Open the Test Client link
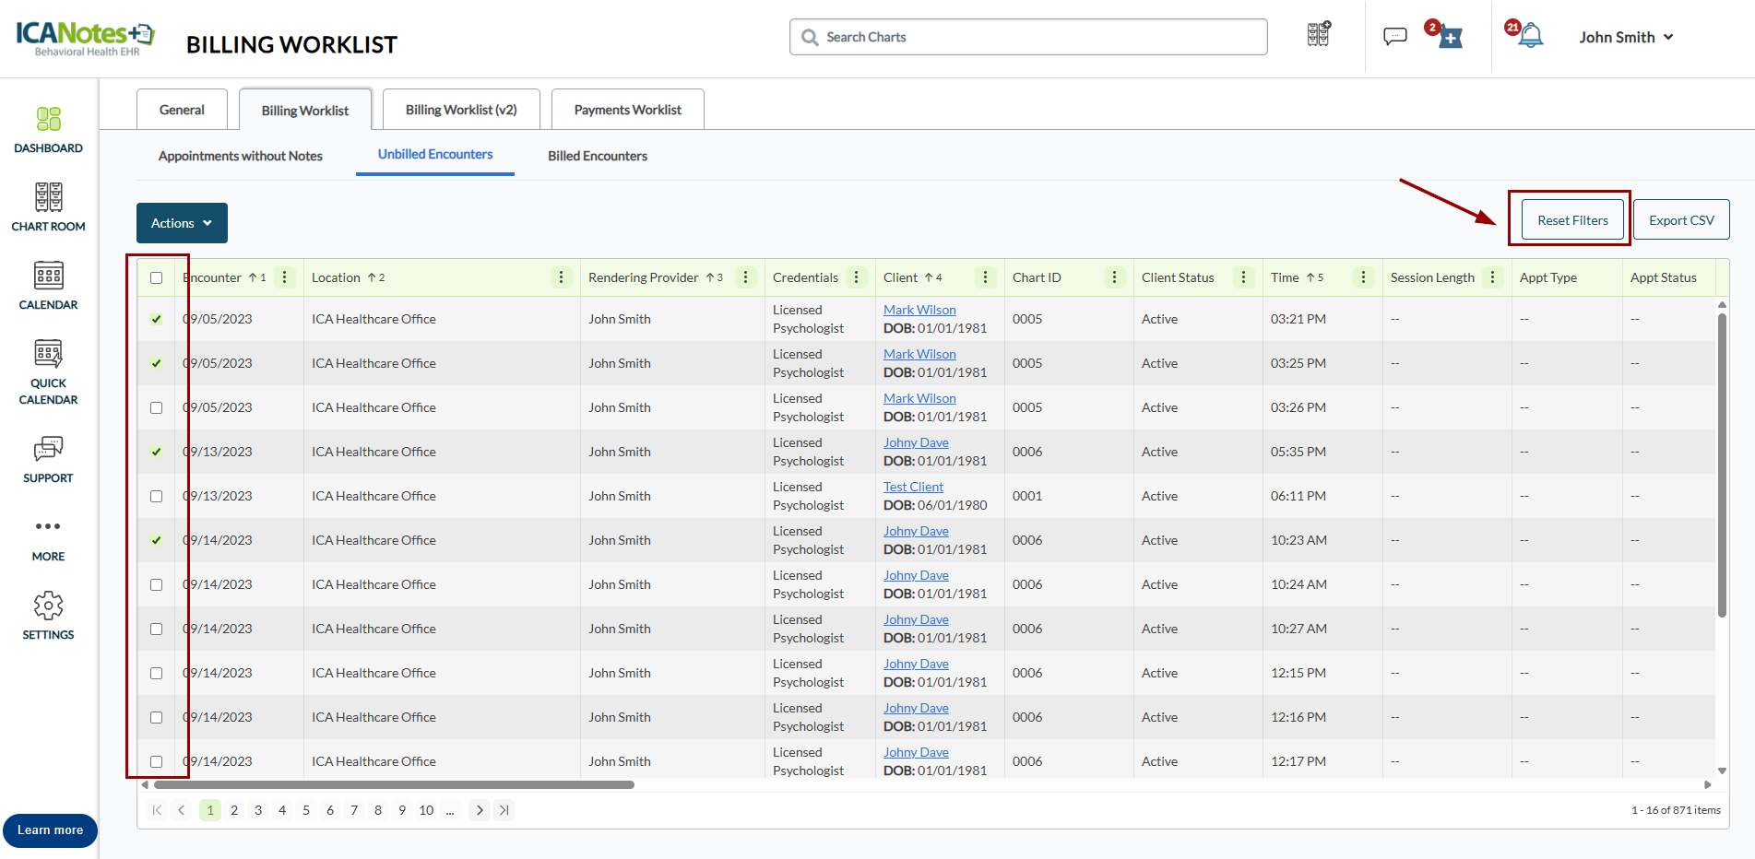This screenshot has height=859, width=1755. point(913,487)
